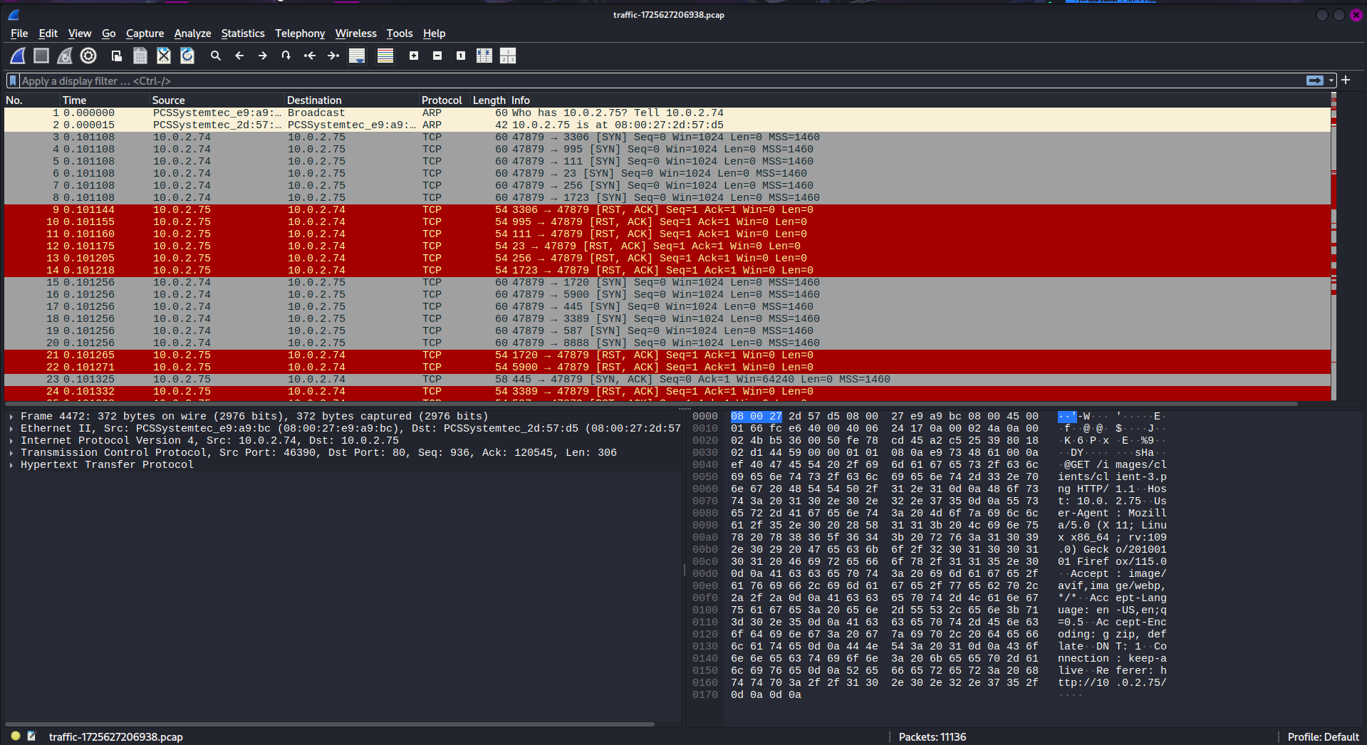The image size is (1367, 745).
Task: Select packet 18 to port 3389
Action: pos(667,319)
